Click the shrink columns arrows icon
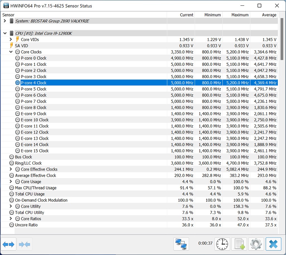Image resolution: width=286 pixels, height=255 pixels. [x=25, y=244]
